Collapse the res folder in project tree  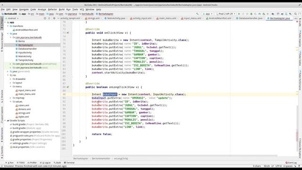point(8,75)
